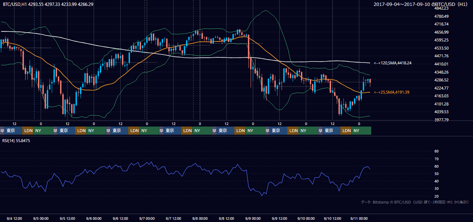Screen dimensions: 473x222
Task: Select price axis value 4780.49
Action: [441, 16]
